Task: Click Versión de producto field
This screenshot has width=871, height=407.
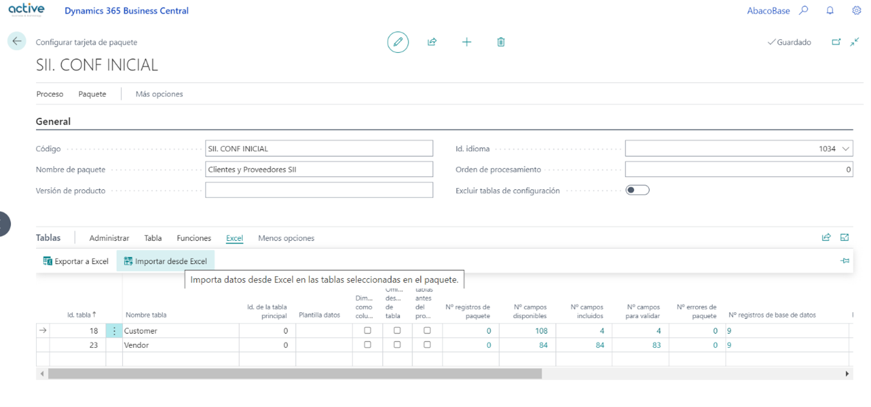Action: (319, 190)
